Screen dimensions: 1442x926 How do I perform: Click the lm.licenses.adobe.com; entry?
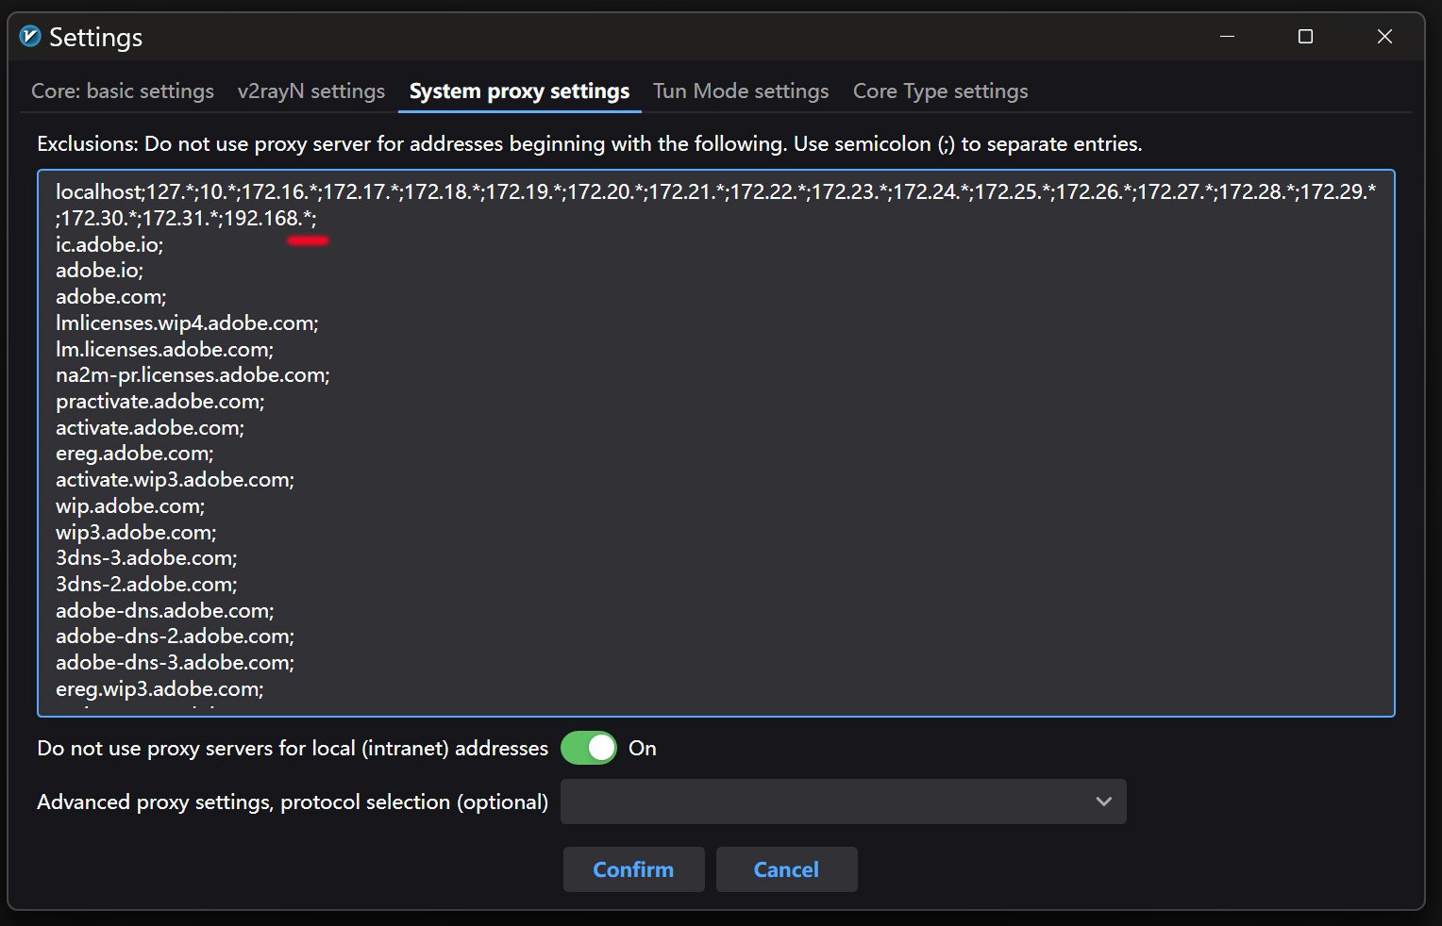pos(164,349)
